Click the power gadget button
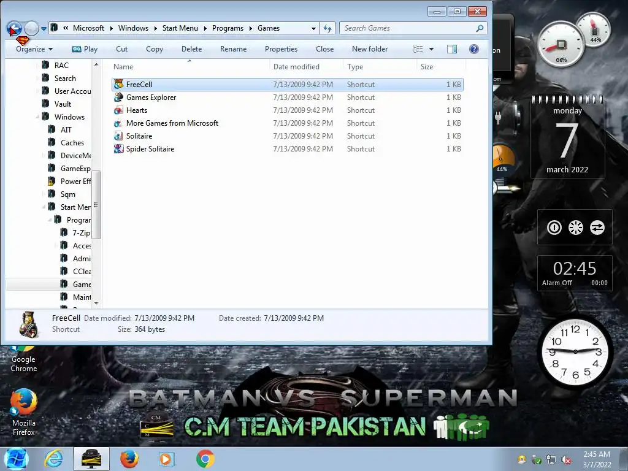This screenshot has height=471, width=628. pyautogui.click(x=554, y=228)
